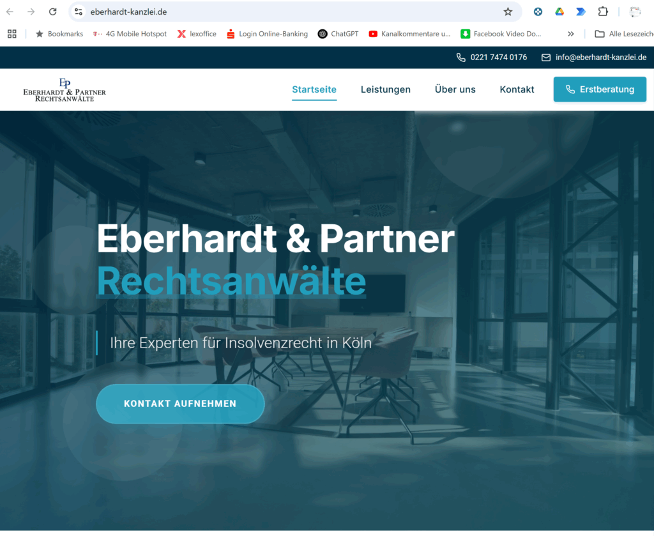Select the Kontakt navigation item
The width and height of the screenshot is (654, 536).
(x=517, y=89)
